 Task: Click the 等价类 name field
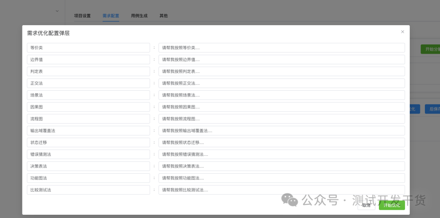(88, 48)
